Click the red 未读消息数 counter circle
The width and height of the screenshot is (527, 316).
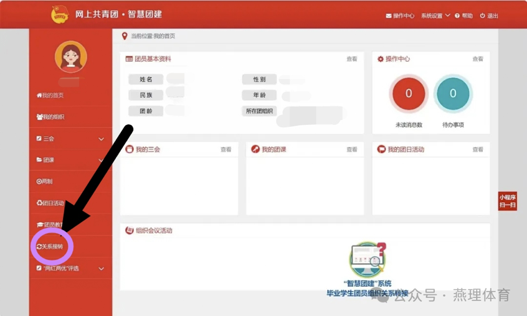409,94
